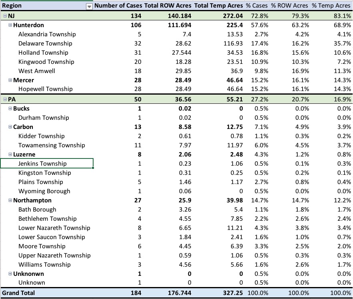Select Grand Total cases value 184
353x299 pixels.
(x=135, y=293)
